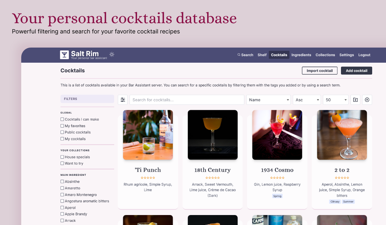Click the Salt Rim cocktail glass logo

pyautogui.click(x=64, y=55)
